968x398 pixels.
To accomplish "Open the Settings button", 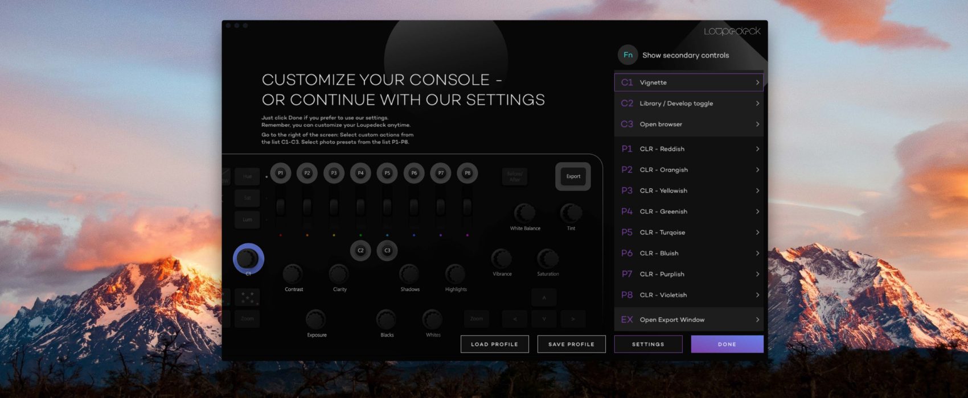I will coord(648,344).
